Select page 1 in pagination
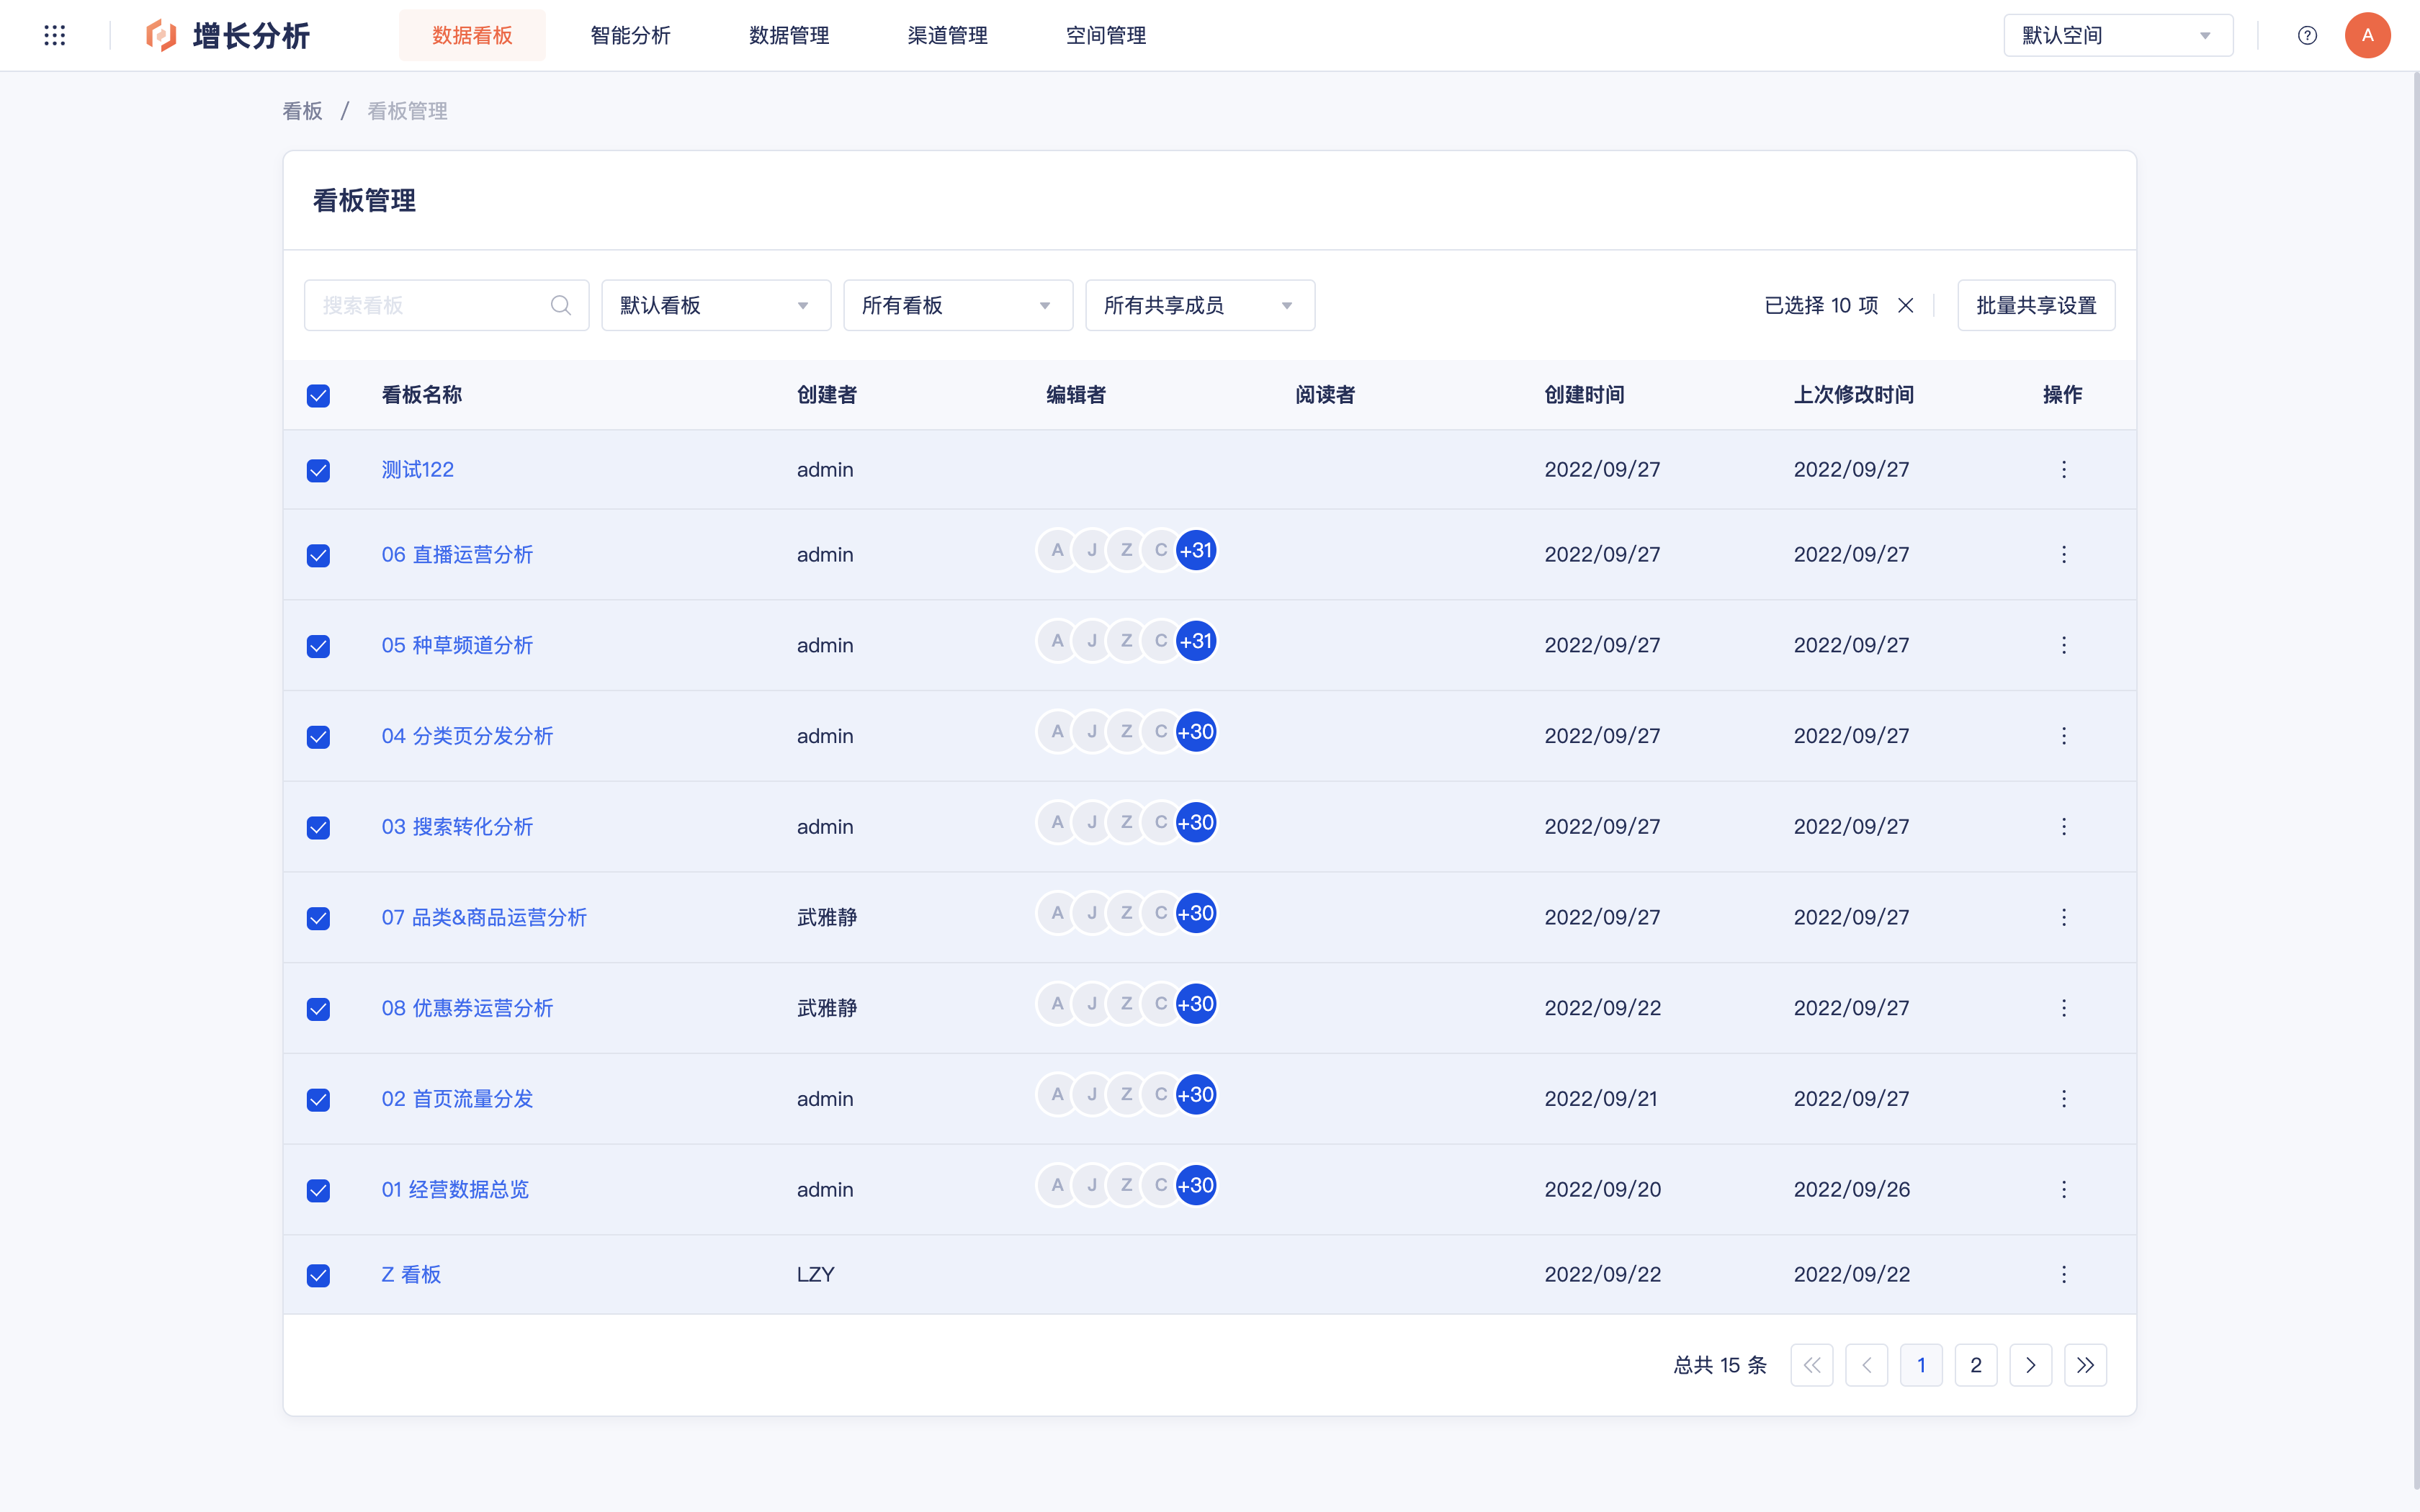 click(1921, 1365)
